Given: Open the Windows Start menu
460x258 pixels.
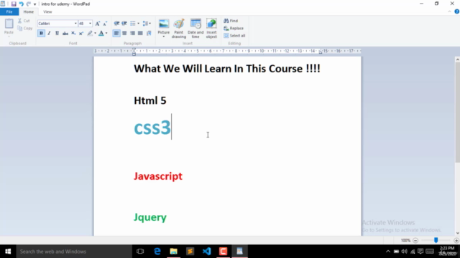Looking at the screenshot, I should click(x=8, y=252).
